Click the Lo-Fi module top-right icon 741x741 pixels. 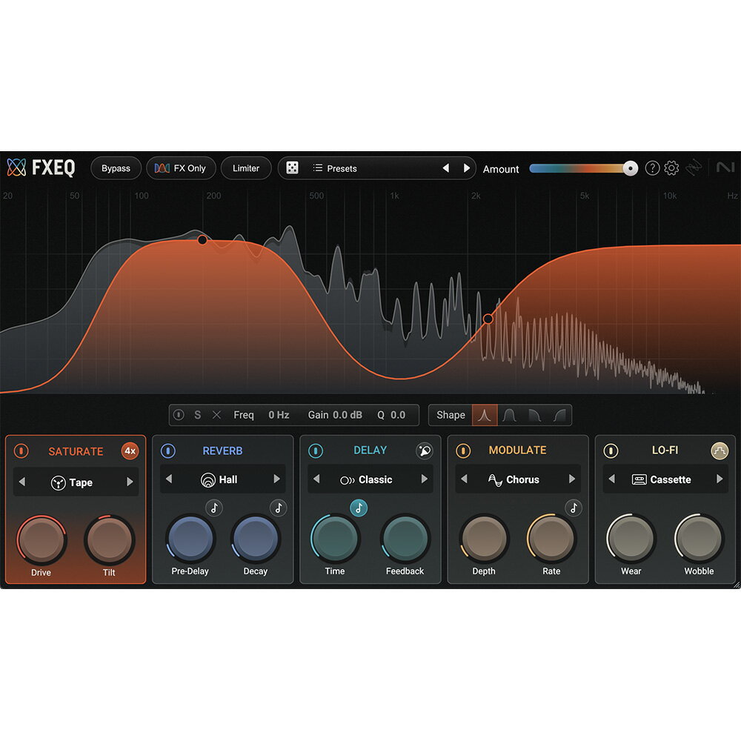point(719,451)
